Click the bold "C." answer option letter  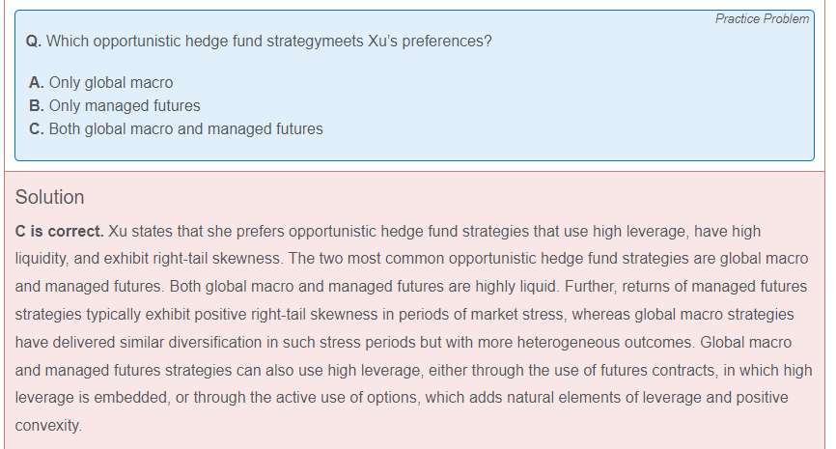pyautogui.click(x=37, y=129)
